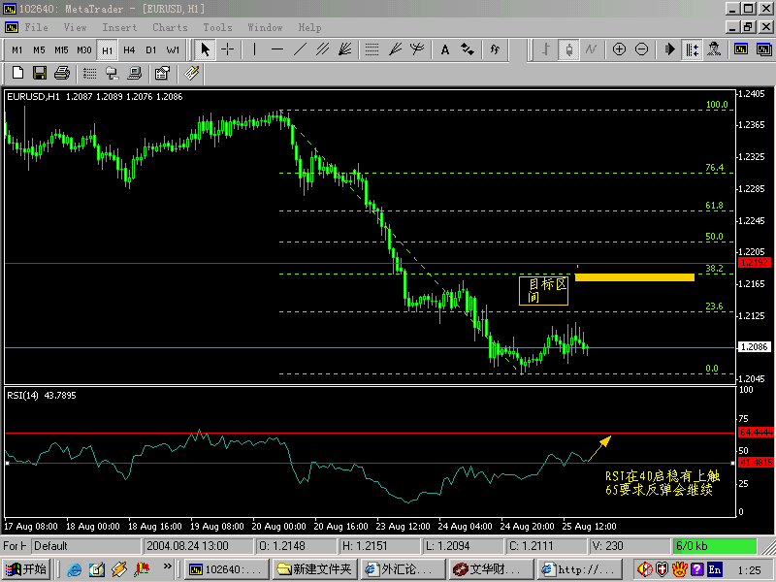The height and width of the screenshot is (582, 776).
Task: Open the File menu
Action: point(36,28)
